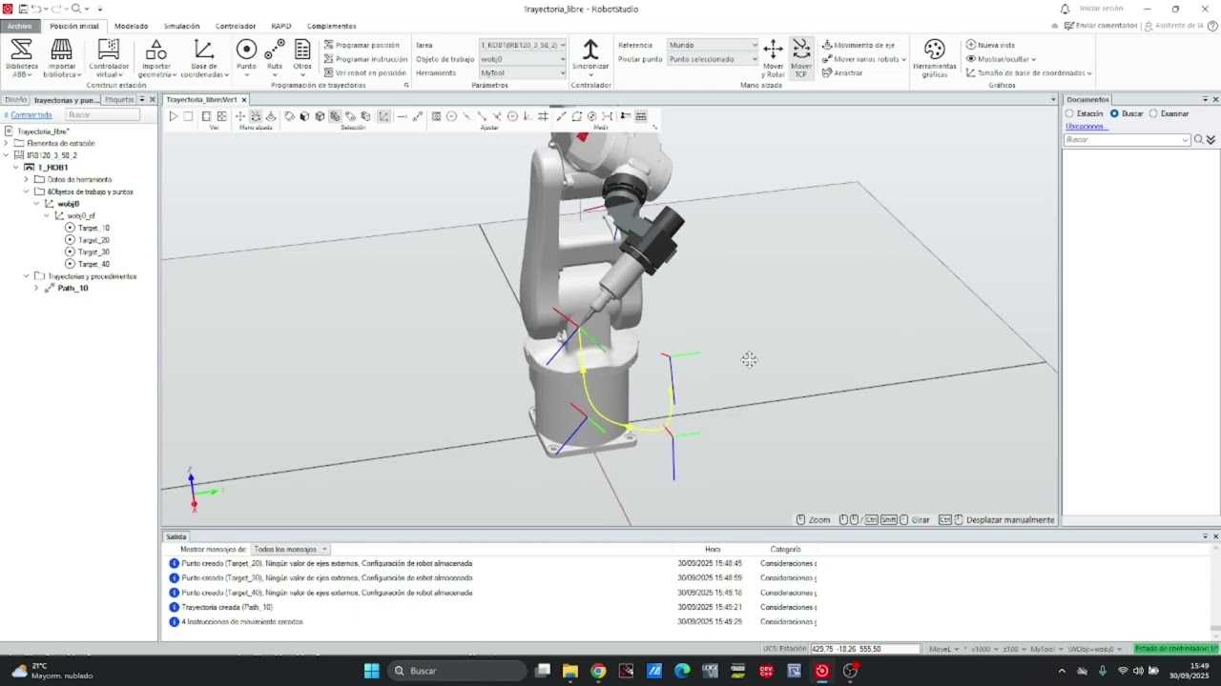1221x686 pixels.
Task: Stop the simulation with the square icon
Action: (x=189, y=116)
